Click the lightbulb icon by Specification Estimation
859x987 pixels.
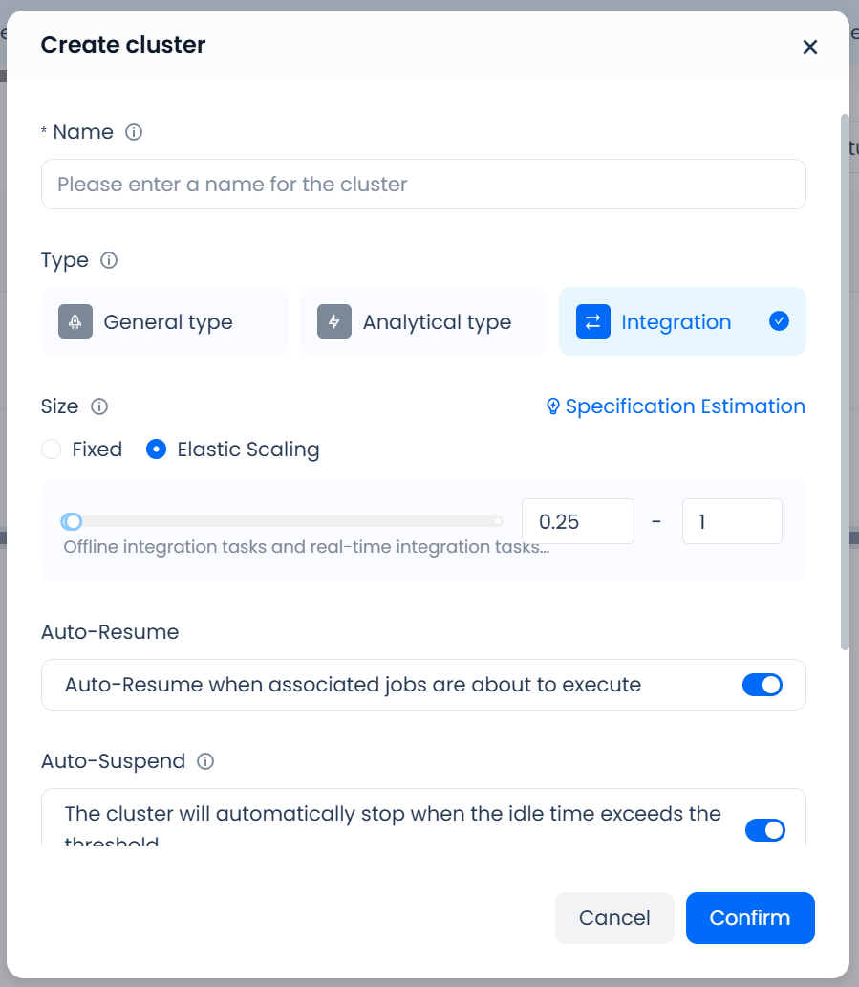click(552, 406)
